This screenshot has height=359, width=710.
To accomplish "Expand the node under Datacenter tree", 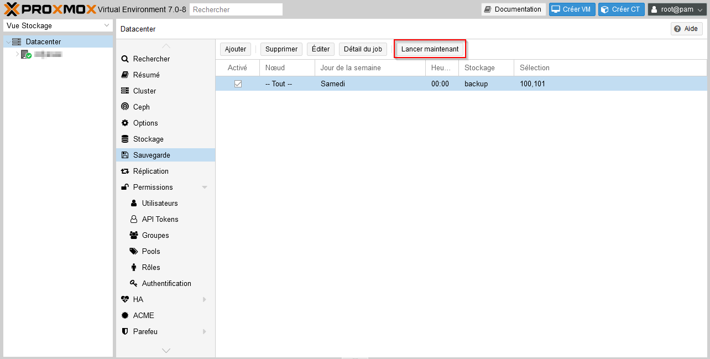I will click(17, 54).
